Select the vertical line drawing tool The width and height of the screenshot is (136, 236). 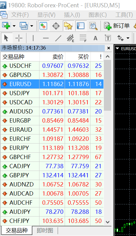coord(33,38)
